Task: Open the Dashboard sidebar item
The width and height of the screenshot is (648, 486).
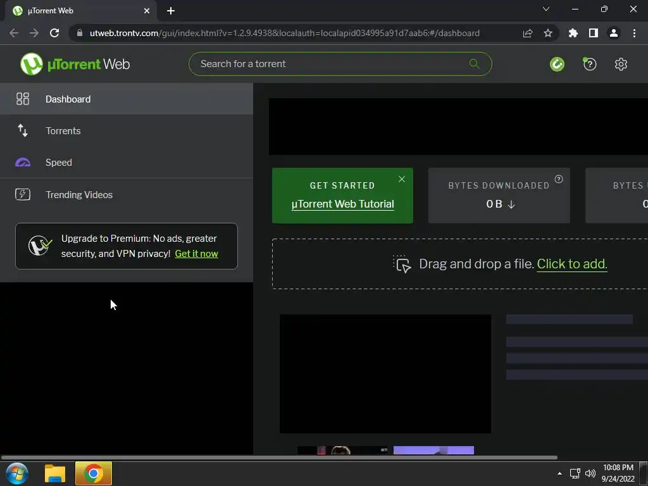Action: coord(127,99)
